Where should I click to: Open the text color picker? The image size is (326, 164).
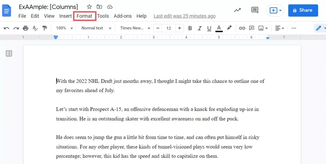(x=219, y=28)
